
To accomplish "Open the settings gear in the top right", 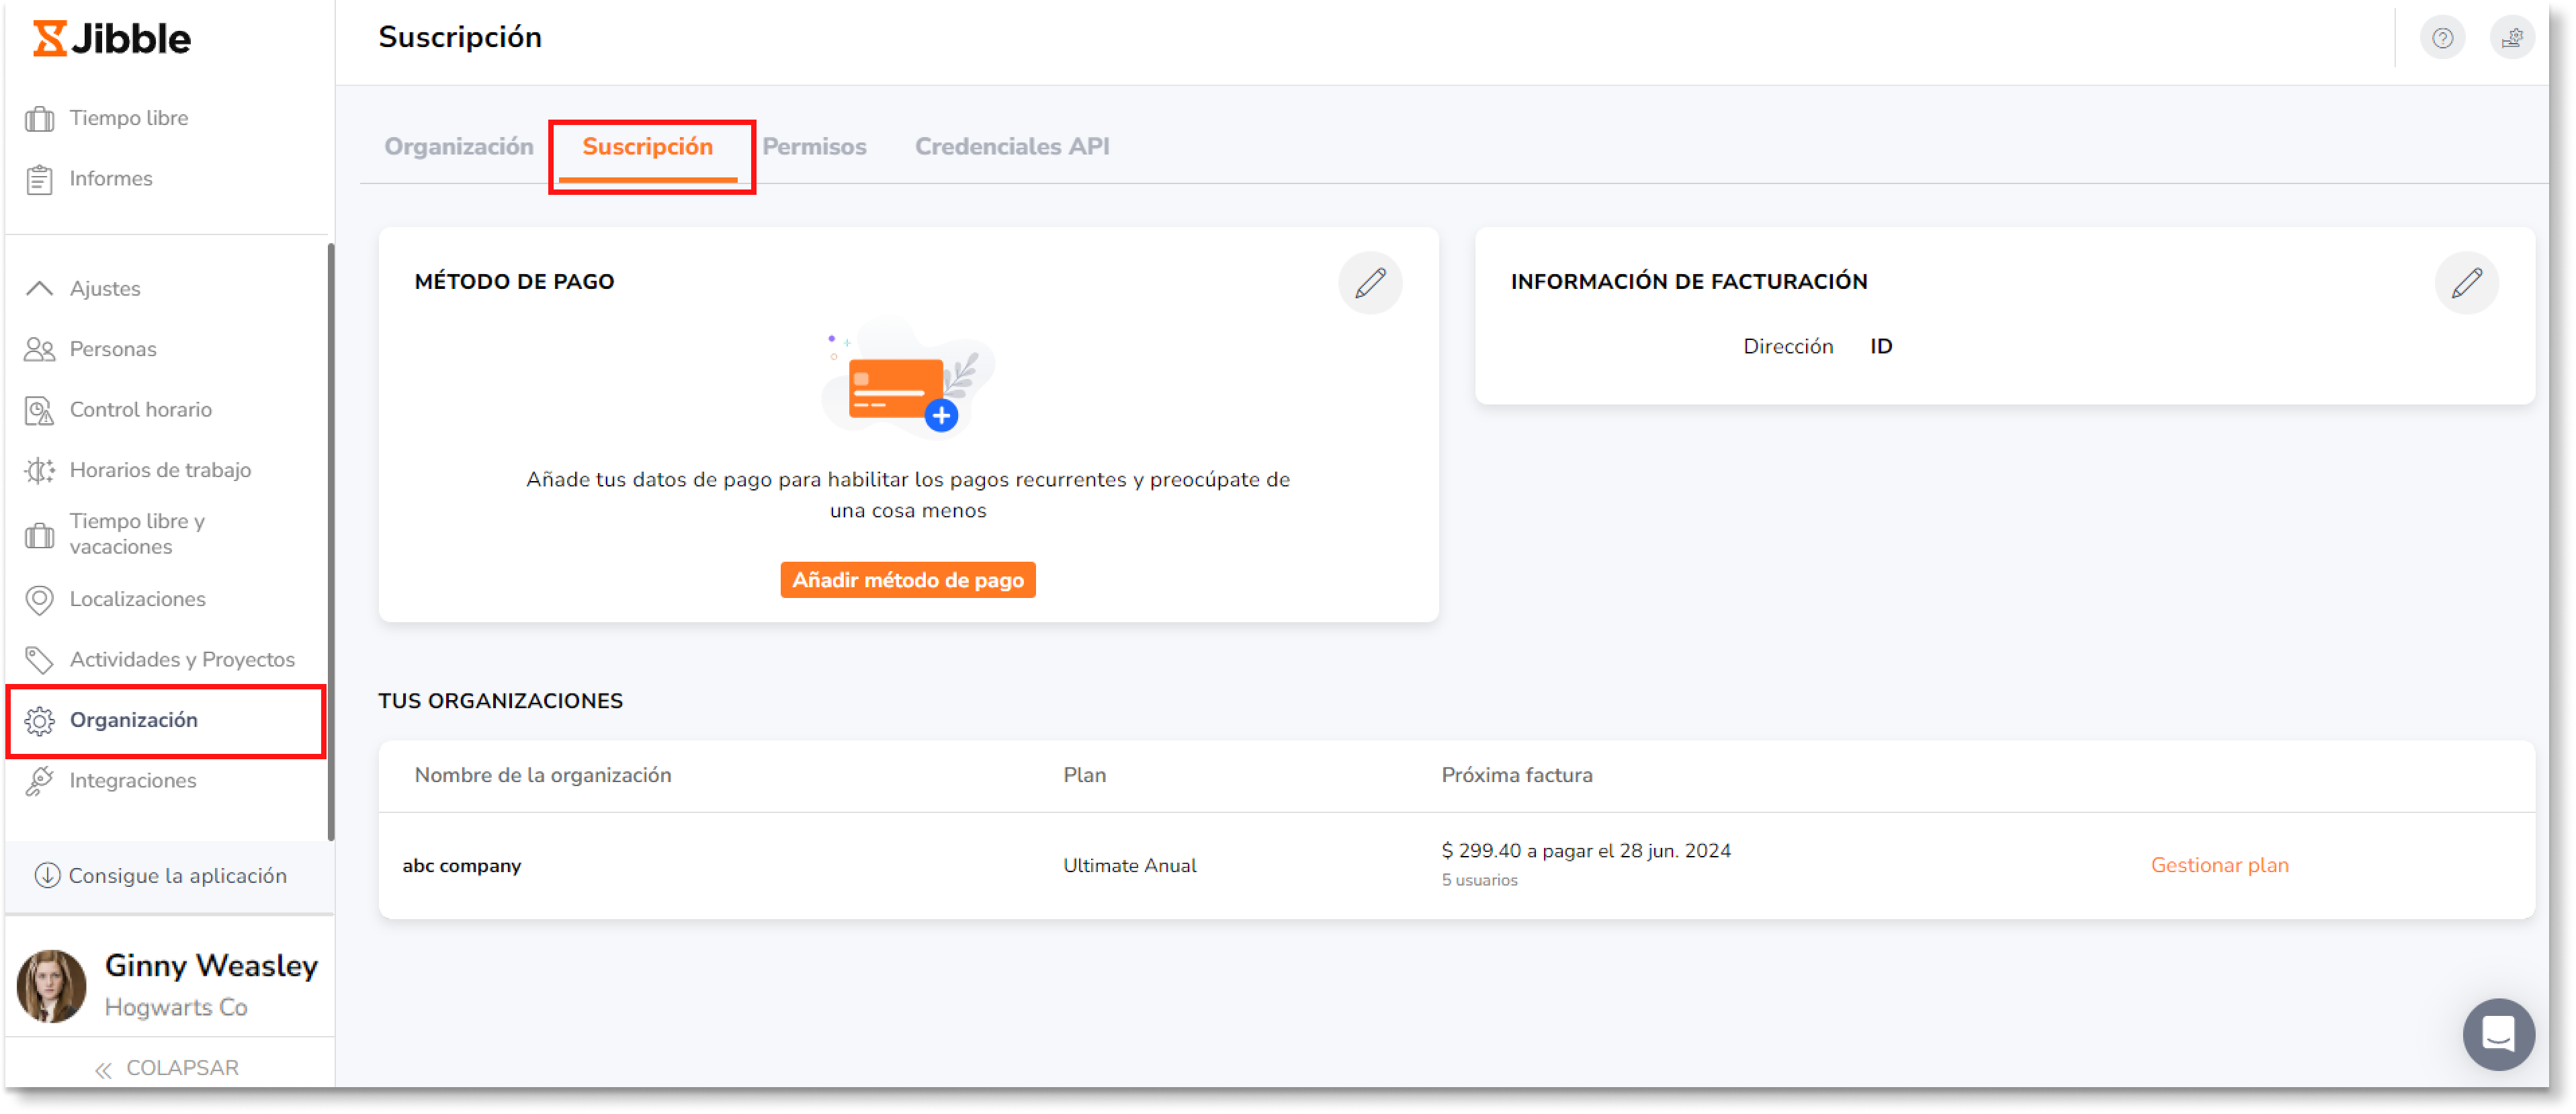I will click(2513, 37).
